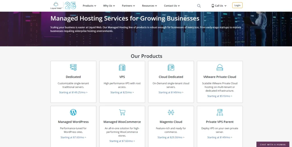This screenshot has width=292, height=147.
Task: Click 'An all-in-one solution' WooCommerce description
Action: click(x=122, y=132)
